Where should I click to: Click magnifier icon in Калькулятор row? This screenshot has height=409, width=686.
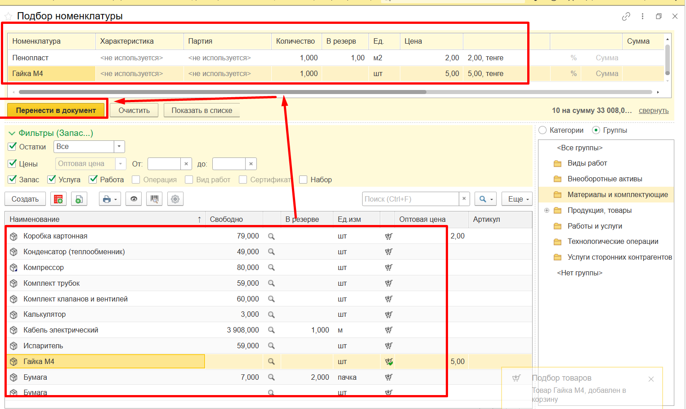coord(271,315)
